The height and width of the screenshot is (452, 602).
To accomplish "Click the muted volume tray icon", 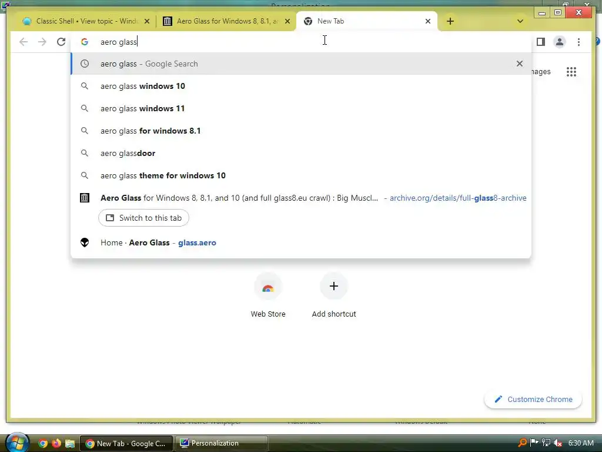I will (558, 443).
